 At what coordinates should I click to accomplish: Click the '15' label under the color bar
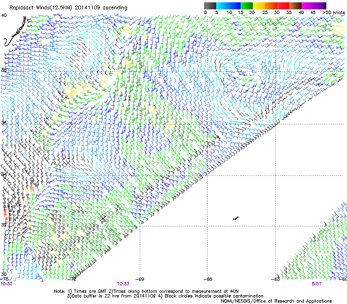pyautogui.click(x=241, y=13)
